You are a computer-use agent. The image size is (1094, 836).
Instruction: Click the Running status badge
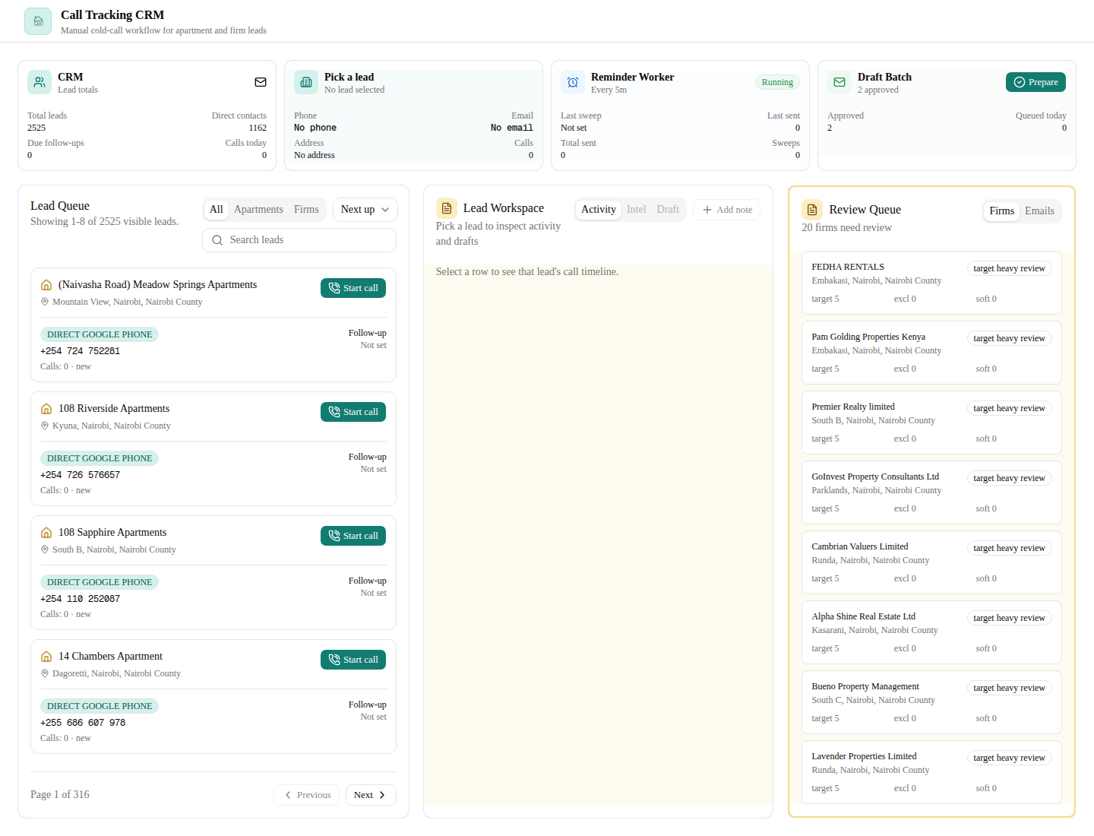click(x=777, y=82)
